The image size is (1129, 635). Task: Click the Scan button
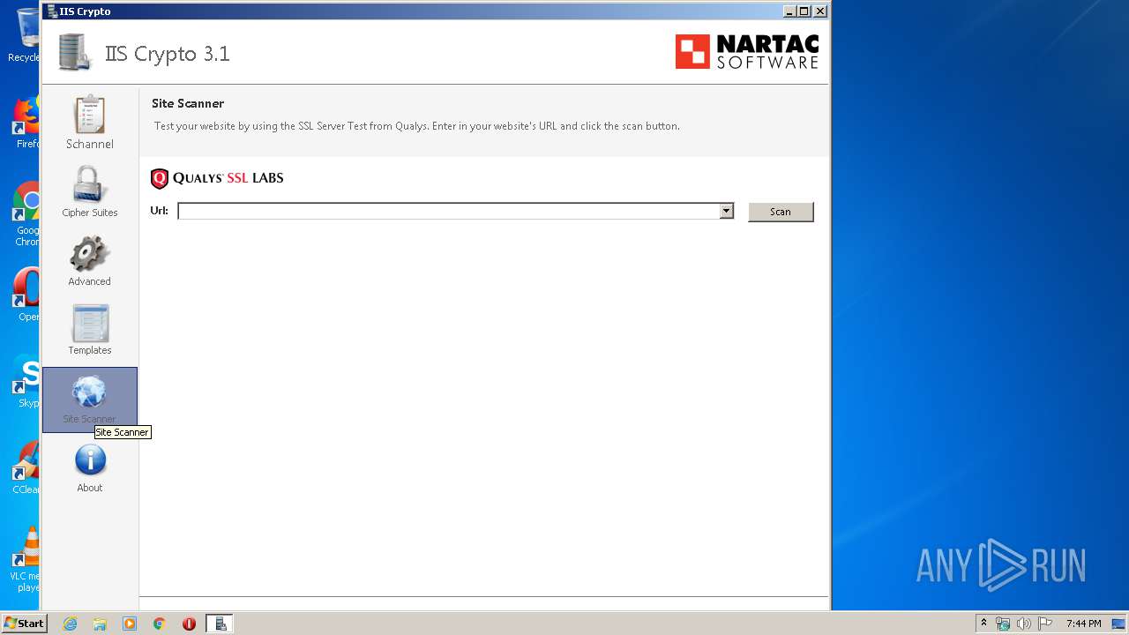click(781, 212)
